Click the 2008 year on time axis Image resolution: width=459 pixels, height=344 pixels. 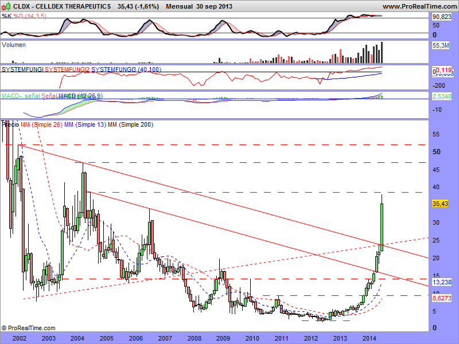pos(194,338)
